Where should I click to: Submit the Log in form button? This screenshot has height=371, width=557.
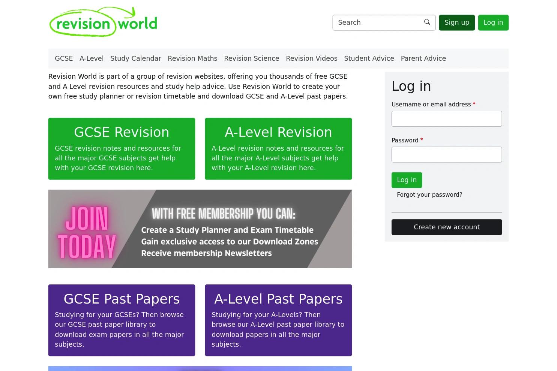[x=407, y=180]
